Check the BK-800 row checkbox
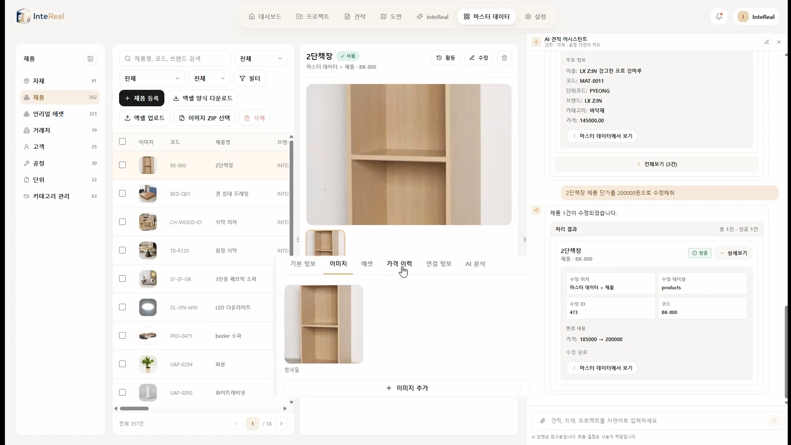Image resolution: width=791 pixels, height=445 pixels. coord(122,165)
